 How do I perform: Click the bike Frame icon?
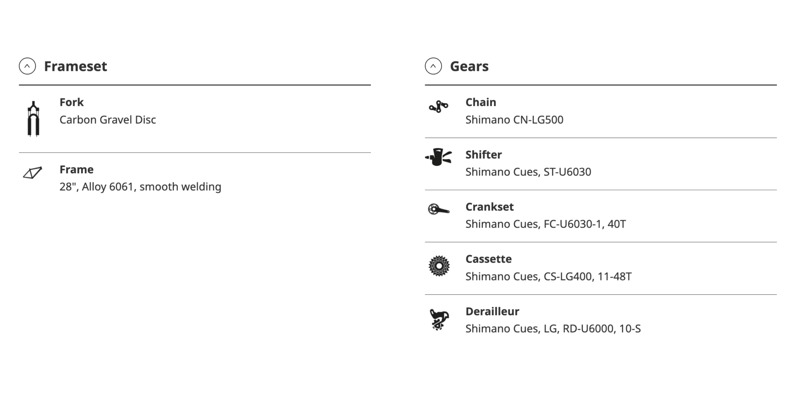point(32,173)
